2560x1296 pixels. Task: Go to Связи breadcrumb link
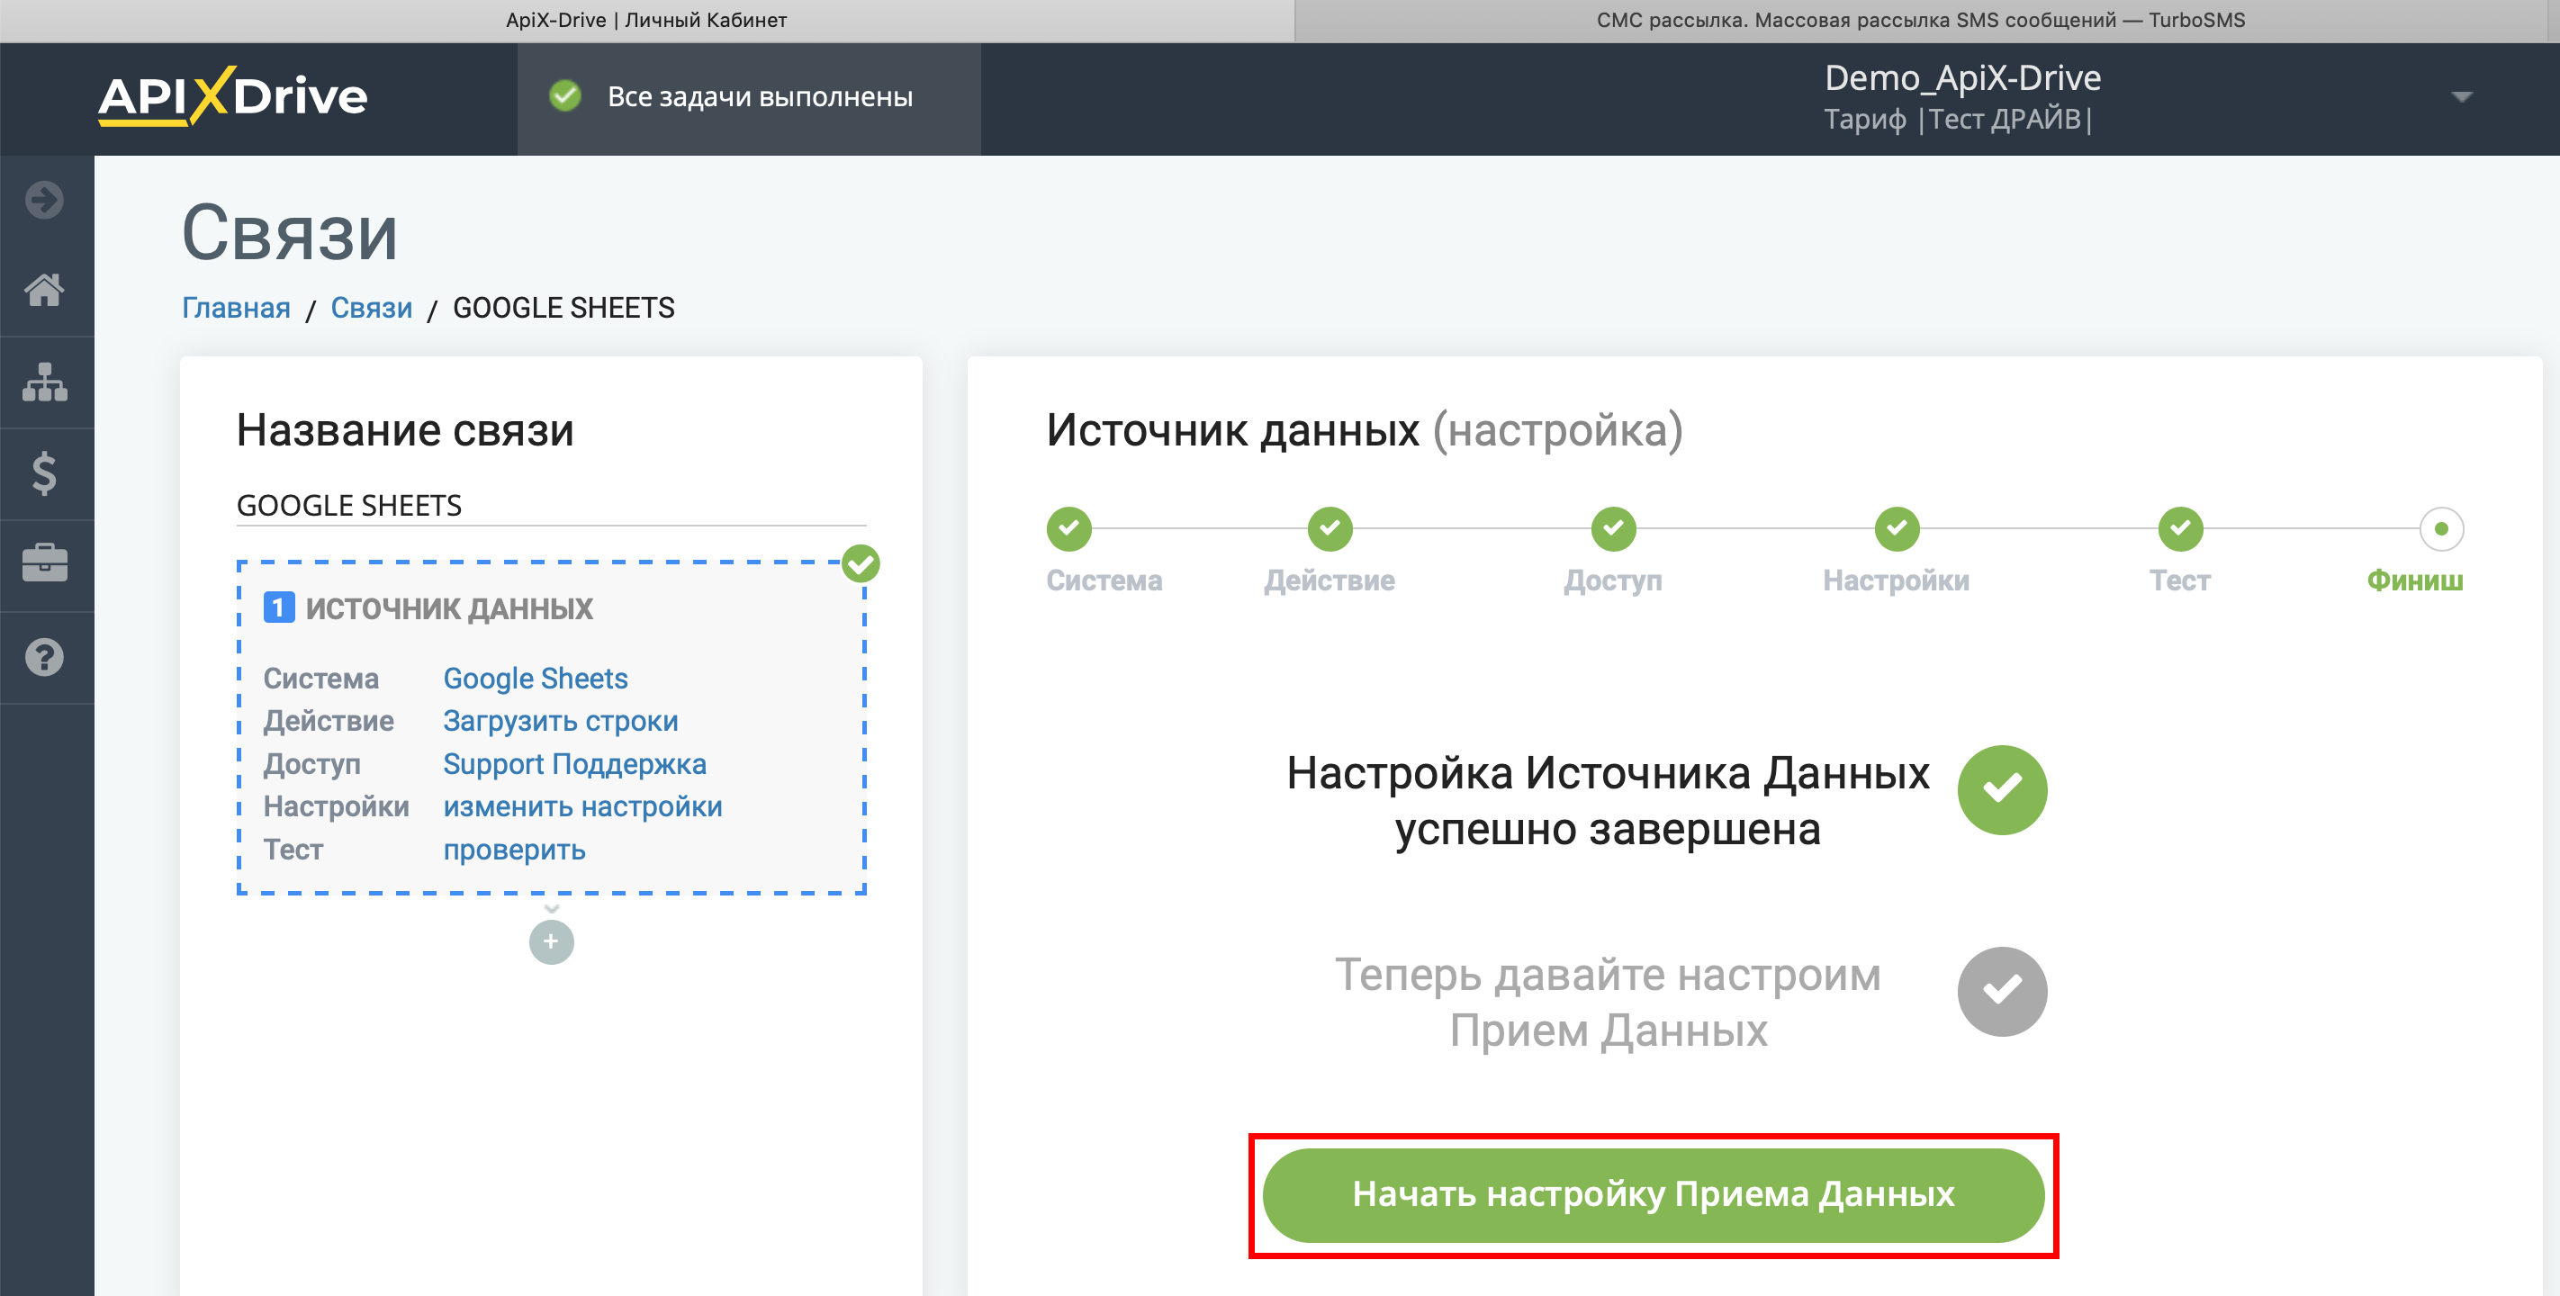[371, 308]
